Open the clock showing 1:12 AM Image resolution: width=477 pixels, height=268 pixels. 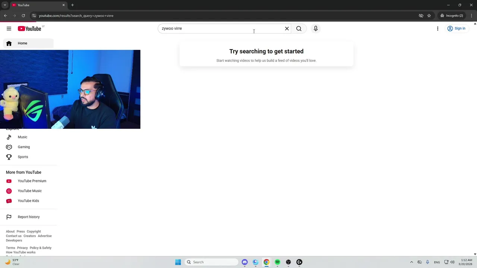click(x=466, y=262)
